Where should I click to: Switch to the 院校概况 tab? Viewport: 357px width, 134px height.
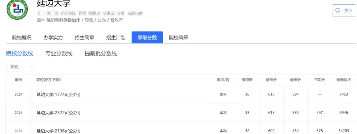[x=22, y=38]
